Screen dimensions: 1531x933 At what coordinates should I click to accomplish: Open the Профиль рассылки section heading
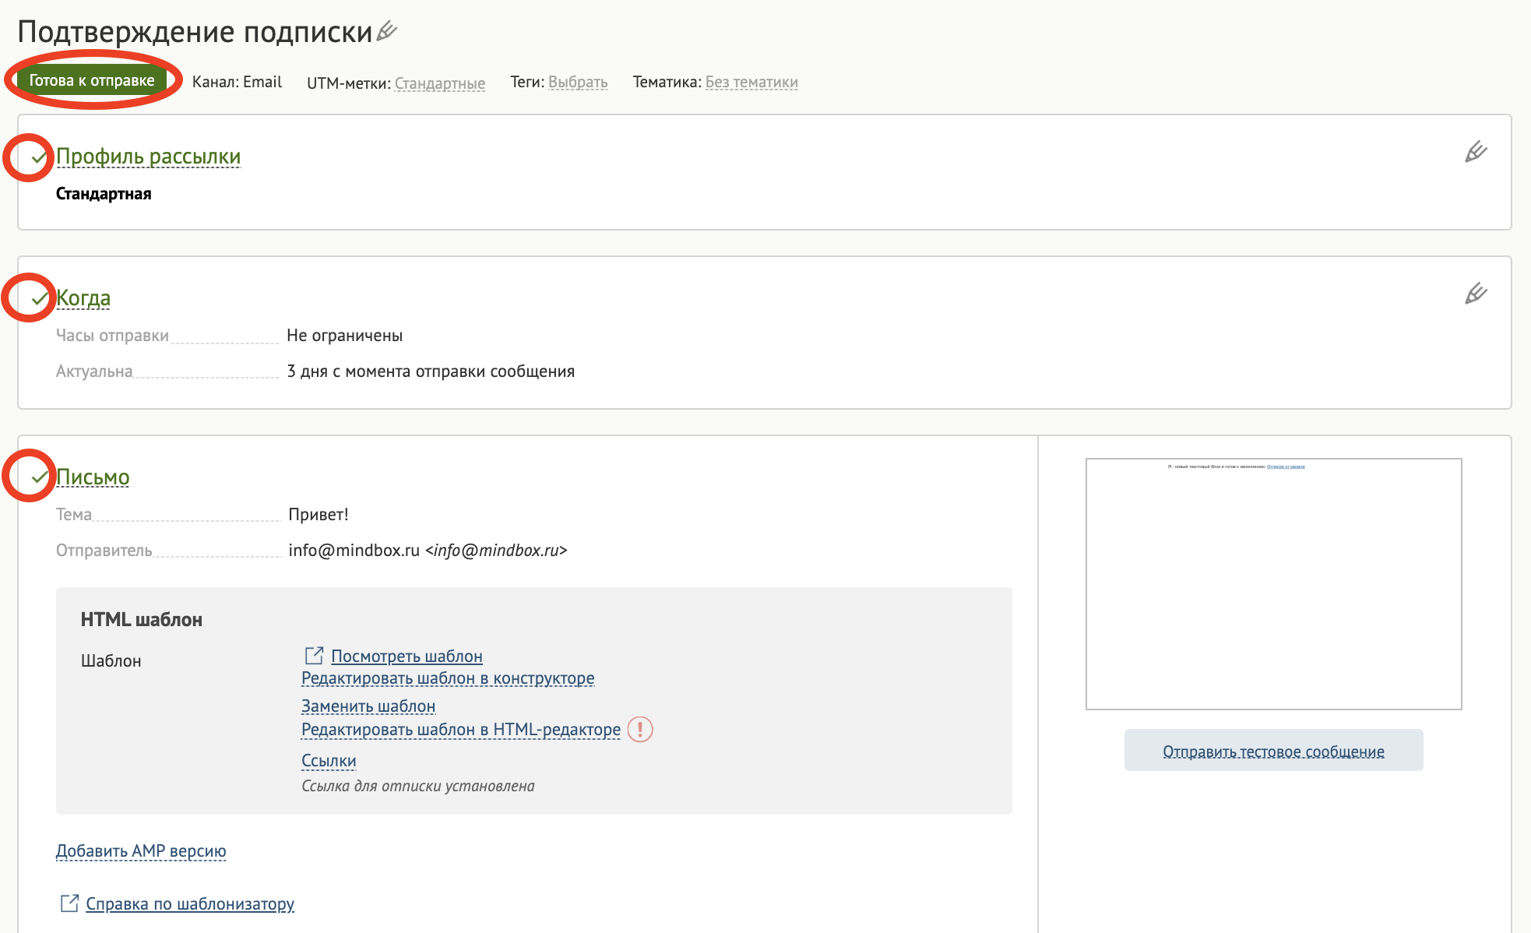(148, 157)
